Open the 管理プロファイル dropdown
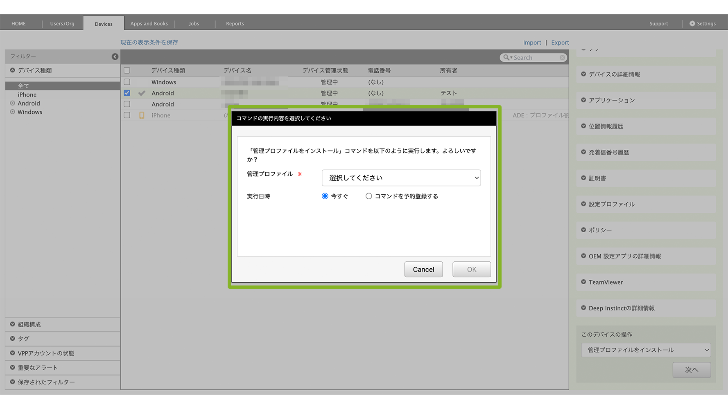Viewport: 728px width, 409px height. point(401,178)
